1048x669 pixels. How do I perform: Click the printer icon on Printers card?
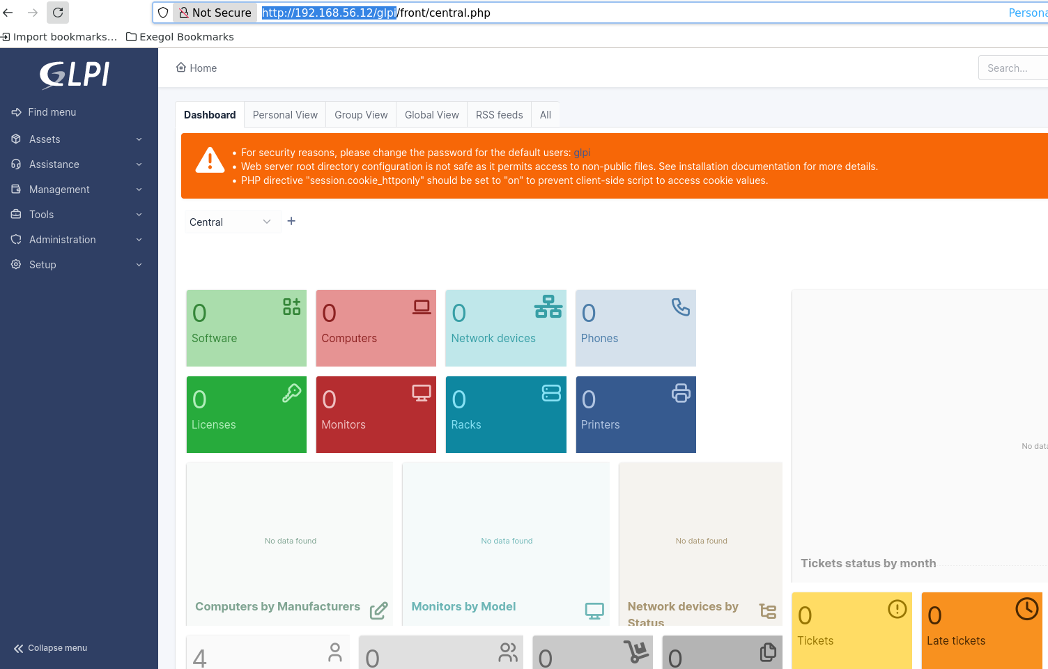click(680, 393)
